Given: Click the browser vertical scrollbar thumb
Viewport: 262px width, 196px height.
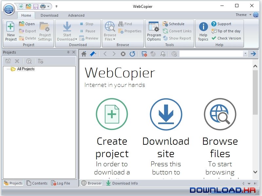Looking at the screenshot, I should (x=255, y=92).
